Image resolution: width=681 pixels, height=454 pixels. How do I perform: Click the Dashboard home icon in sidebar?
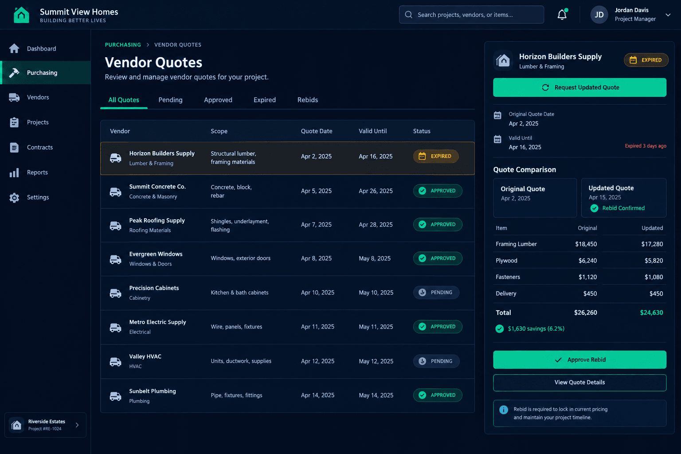(x=14, y=48)
